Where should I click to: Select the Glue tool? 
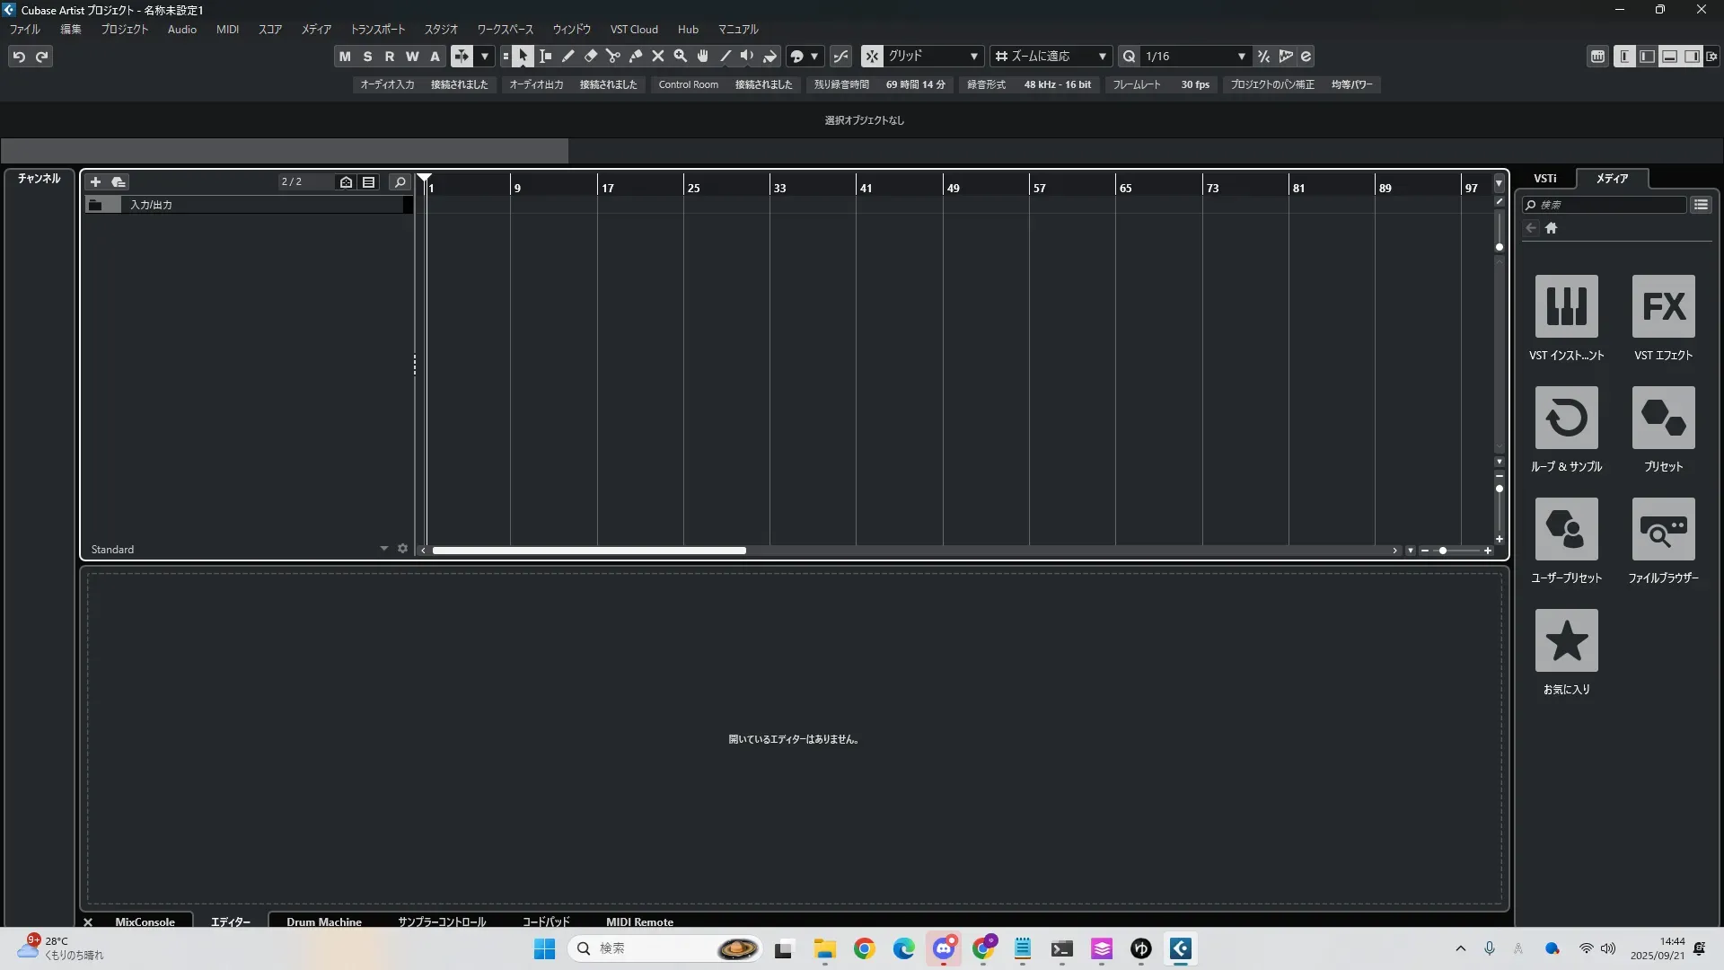(x=636, y=57)
